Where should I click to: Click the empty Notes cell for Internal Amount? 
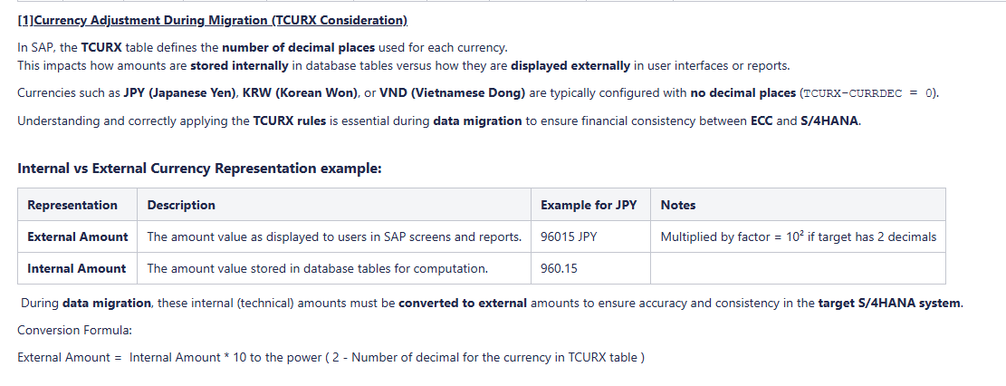[x=798, y=268]
